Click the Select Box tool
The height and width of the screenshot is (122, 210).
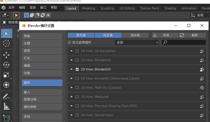pos(6,33)
